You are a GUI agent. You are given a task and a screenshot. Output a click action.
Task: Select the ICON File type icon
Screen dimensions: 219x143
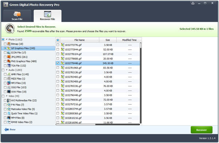tap(9, 53)
